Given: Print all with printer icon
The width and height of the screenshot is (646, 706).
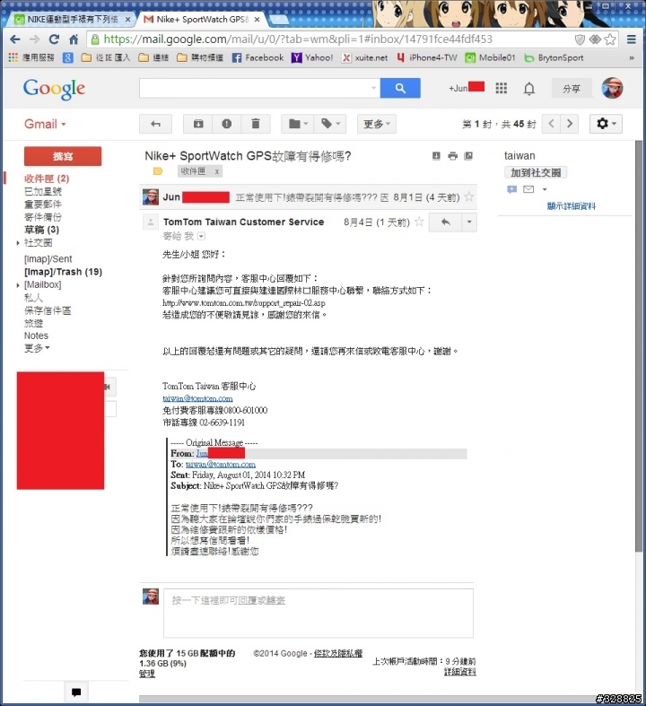Looking at the screenshot, I should [x=452, y=156].
